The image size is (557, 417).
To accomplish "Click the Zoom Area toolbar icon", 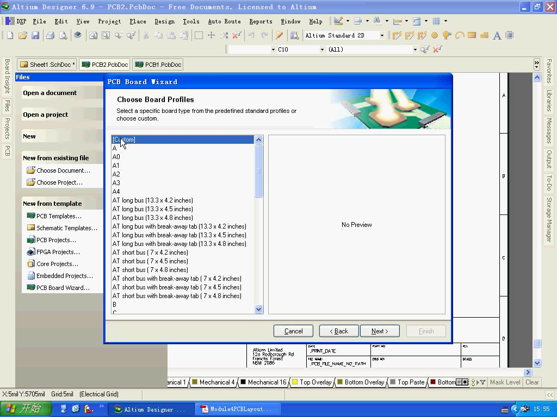I will [106, 35].
